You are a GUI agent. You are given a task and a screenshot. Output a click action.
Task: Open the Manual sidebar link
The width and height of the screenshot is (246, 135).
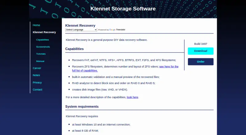point(40,61)
